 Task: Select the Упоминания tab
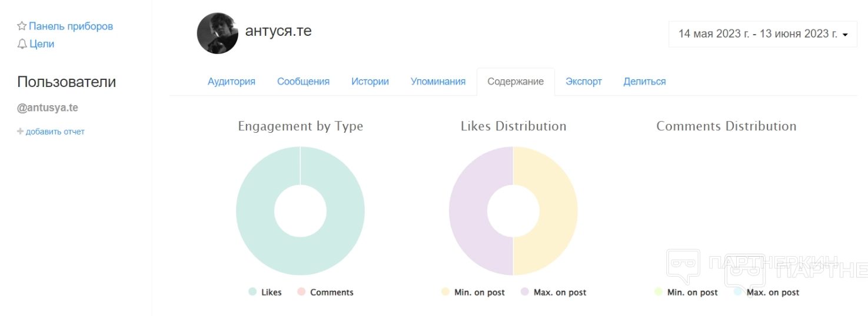pos(438,82)
